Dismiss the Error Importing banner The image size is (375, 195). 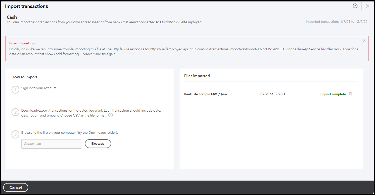click(364, 41)
